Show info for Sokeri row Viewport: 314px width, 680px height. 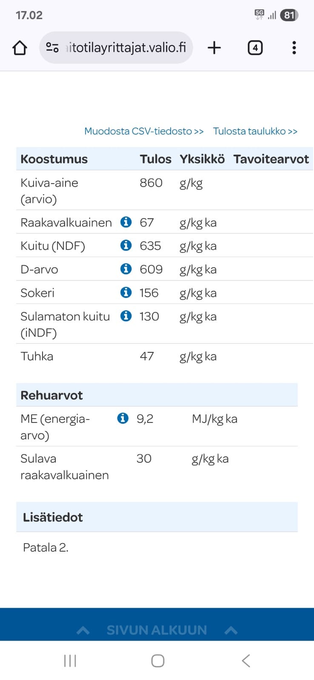pos(126,292)
